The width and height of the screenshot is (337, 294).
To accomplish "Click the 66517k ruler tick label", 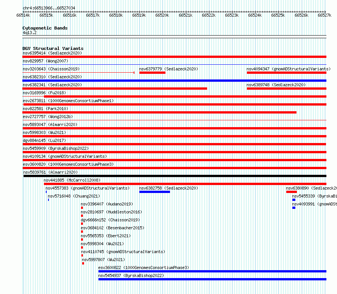I will [x=93, y=15].
